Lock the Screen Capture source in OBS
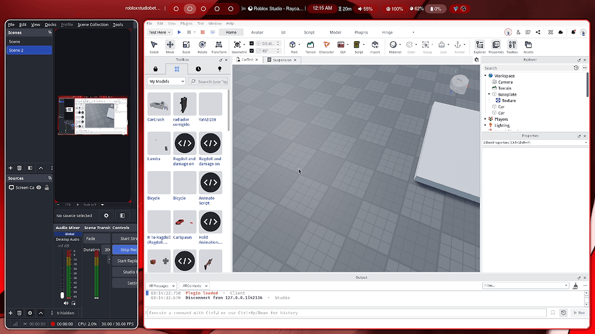Viewport: 595px width, 334px height. pos(46,187)
